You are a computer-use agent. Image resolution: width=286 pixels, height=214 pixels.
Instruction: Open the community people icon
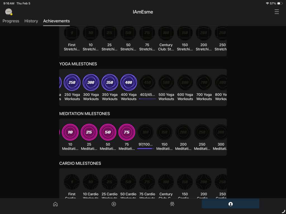coord(172,204)
